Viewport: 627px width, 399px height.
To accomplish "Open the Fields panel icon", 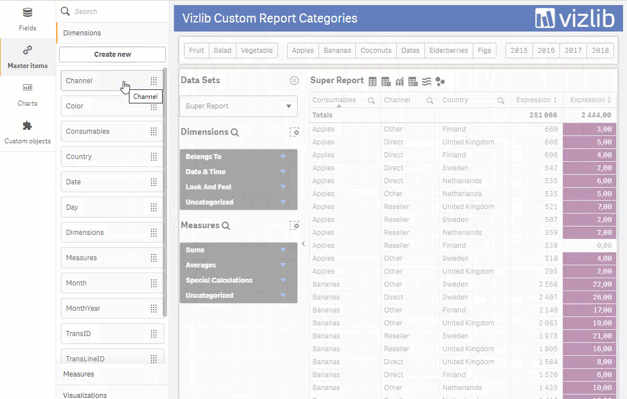I will coord(28,13).
